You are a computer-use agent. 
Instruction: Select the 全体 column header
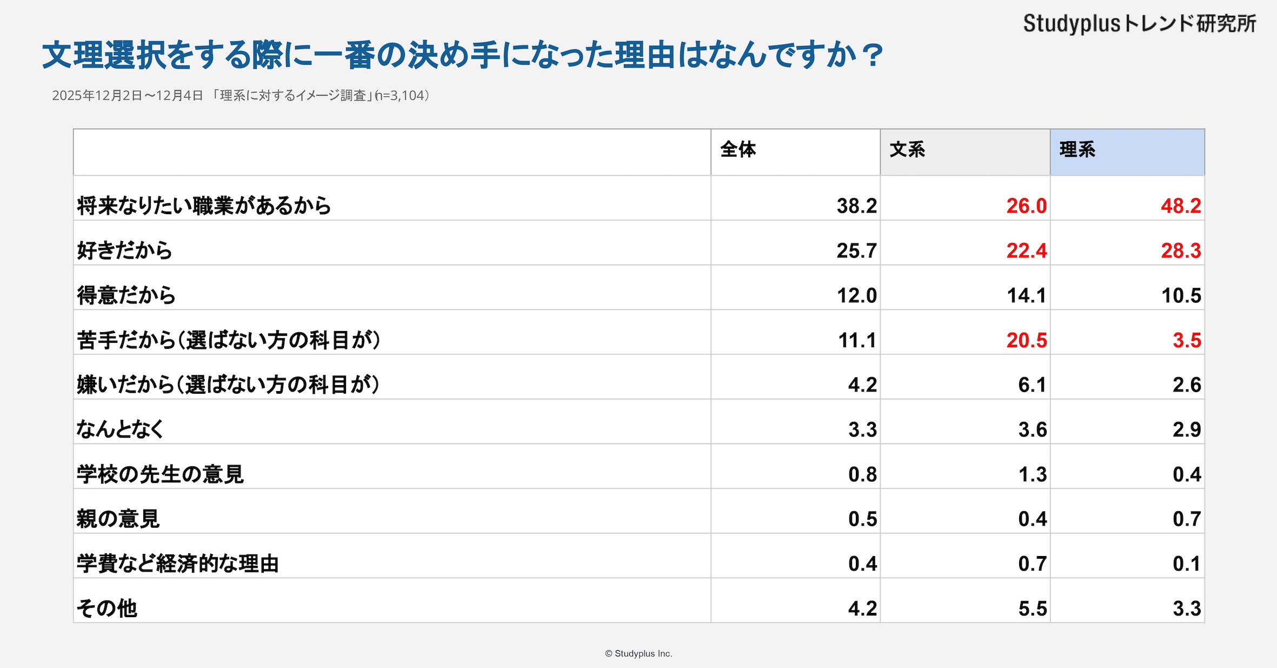click(739, 150)
